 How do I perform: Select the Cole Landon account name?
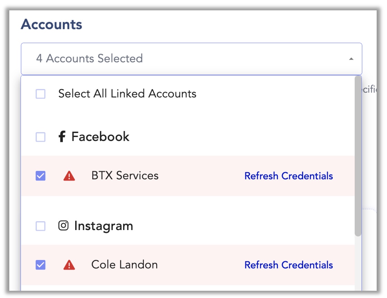click(x=125, y=265)
